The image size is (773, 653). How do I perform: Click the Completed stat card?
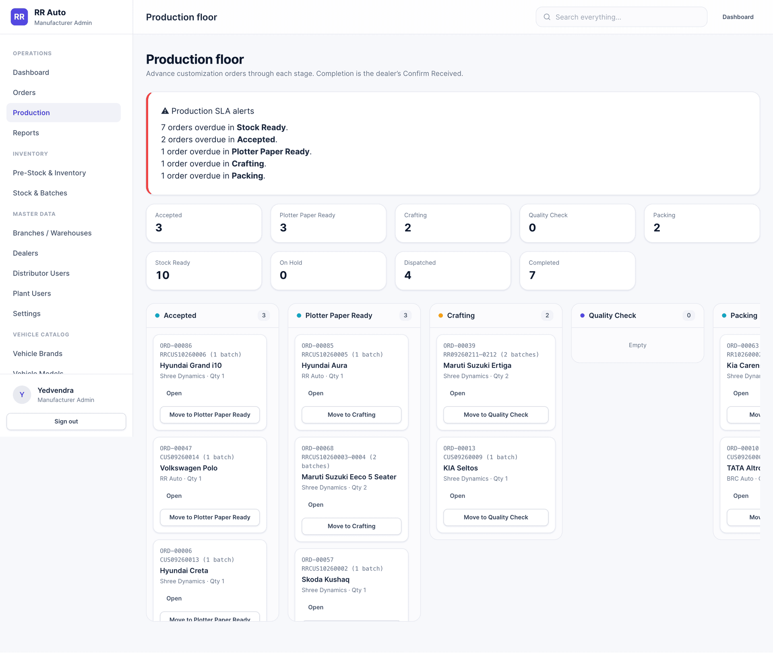[577, 271]
